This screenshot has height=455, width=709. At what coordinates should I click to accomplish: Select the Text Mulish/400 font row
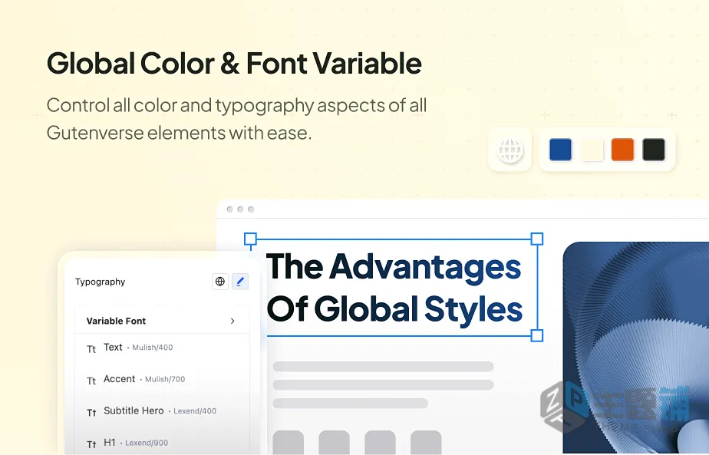[162, 348]
